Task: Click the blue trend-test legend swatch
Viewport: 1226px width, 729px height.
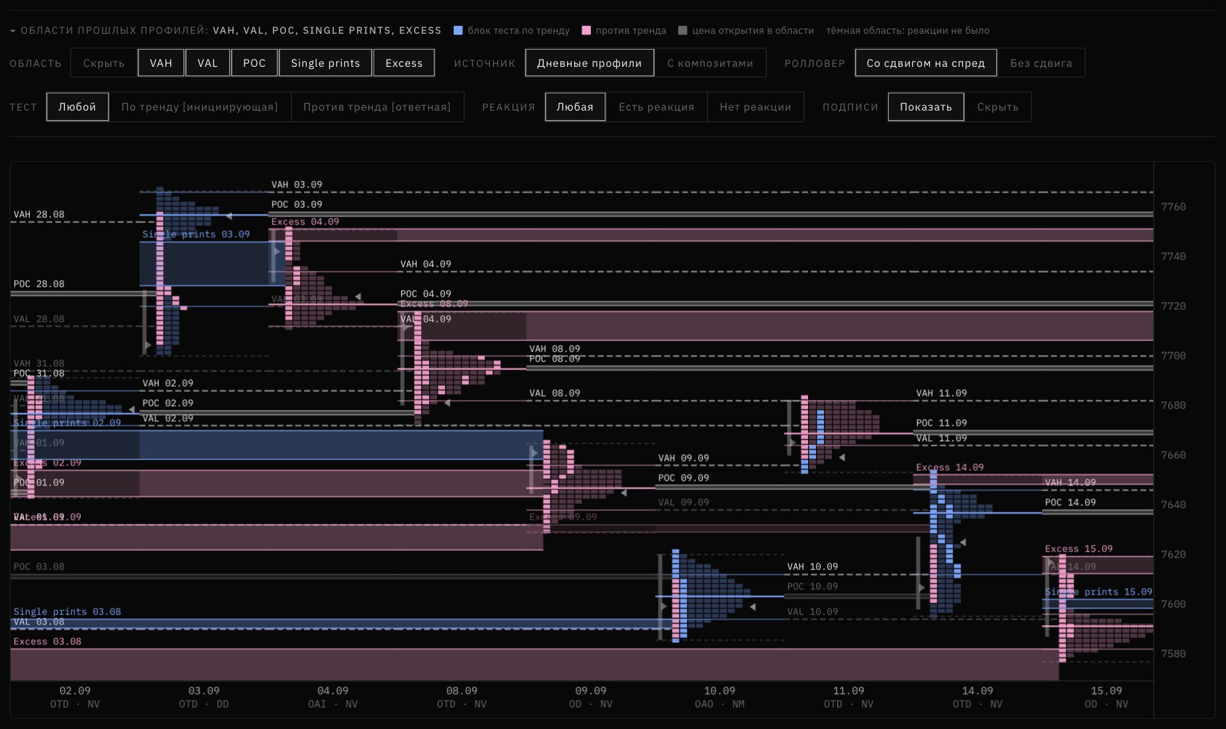Action: tap(458, 30)
